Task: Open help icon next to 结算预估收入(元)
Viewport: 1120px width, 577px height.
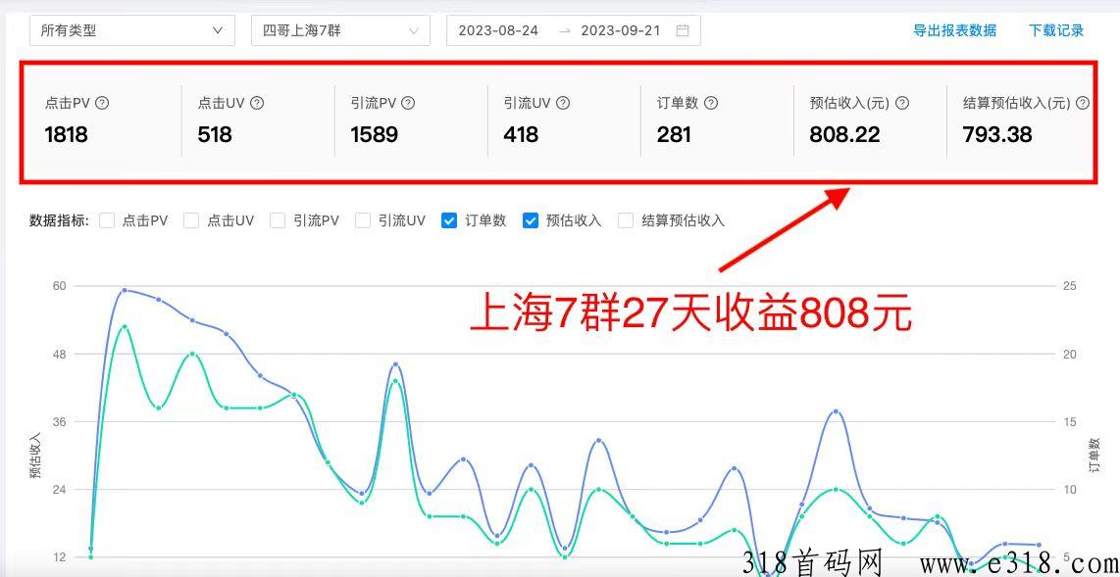Action: [1083, 103]
